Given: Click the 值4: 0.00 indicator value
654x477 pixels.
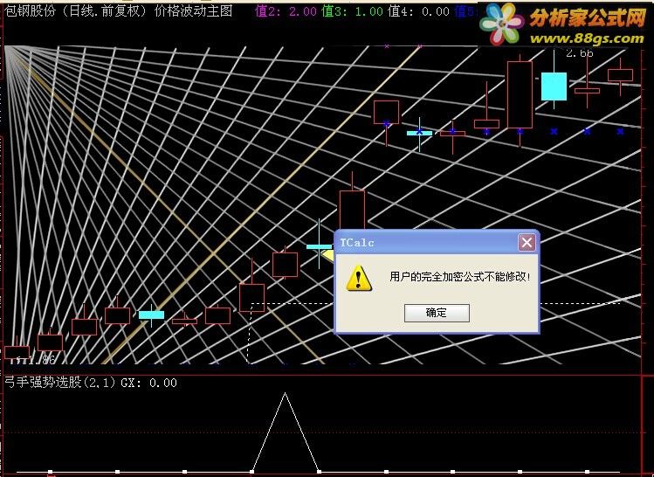Looking at the screenshot, I should tap(419, 11).
